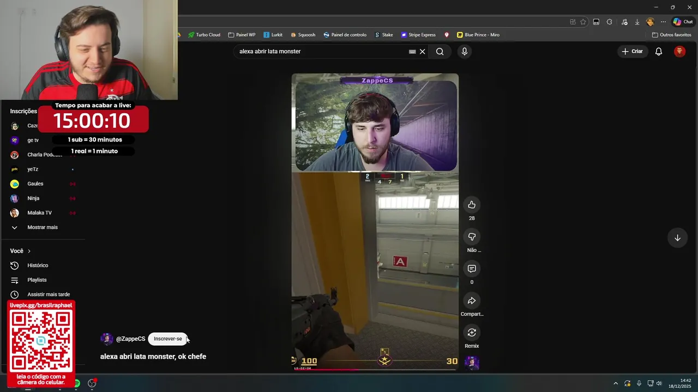Share the short via Compartilhar icon

pos(472,301)
